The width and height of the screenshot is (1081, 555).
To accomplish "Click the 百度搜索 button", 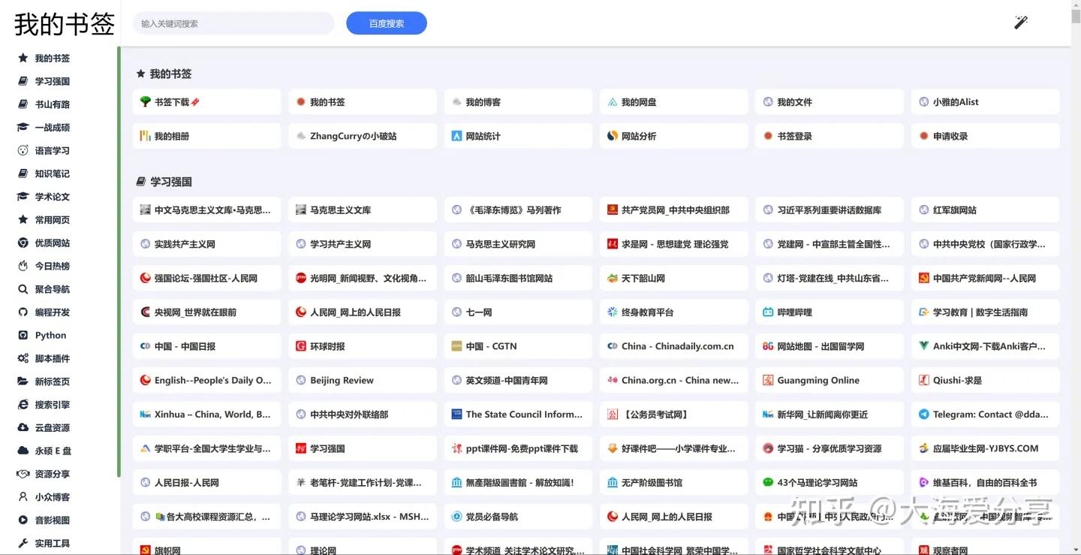I will pyautogui.click(x=387, y=23).
